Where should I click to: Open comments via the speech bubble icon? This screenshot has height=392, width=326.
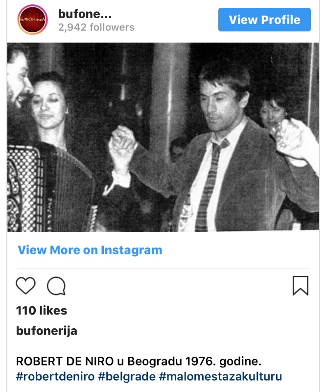point(56,286)
